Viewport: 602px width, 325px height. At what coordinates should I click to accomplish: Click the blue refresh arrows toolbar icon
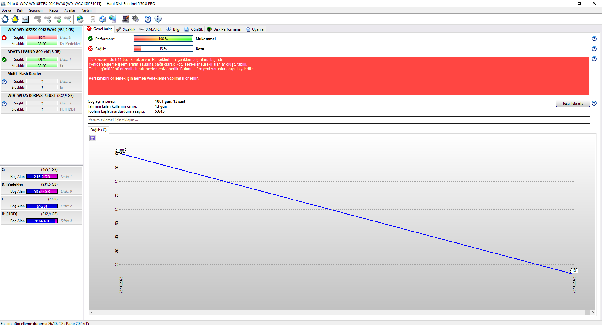click(5, 19)
